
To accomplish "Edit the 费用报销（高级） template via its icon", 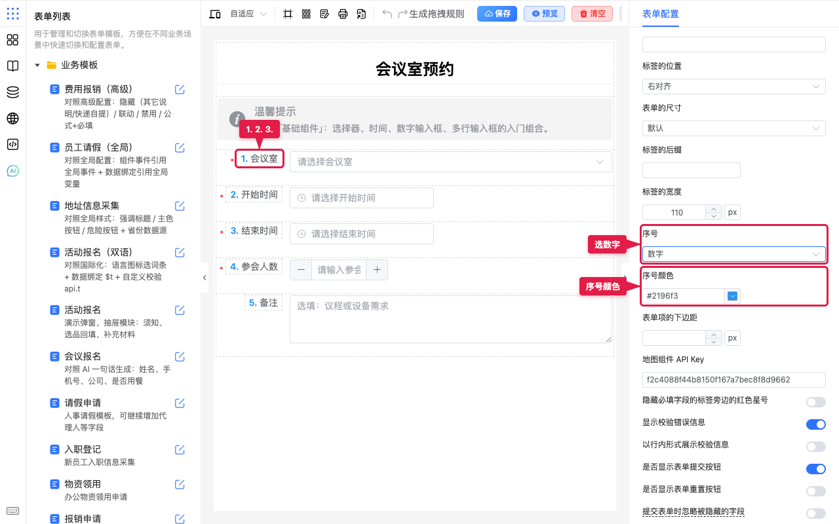I will point(180,90).
